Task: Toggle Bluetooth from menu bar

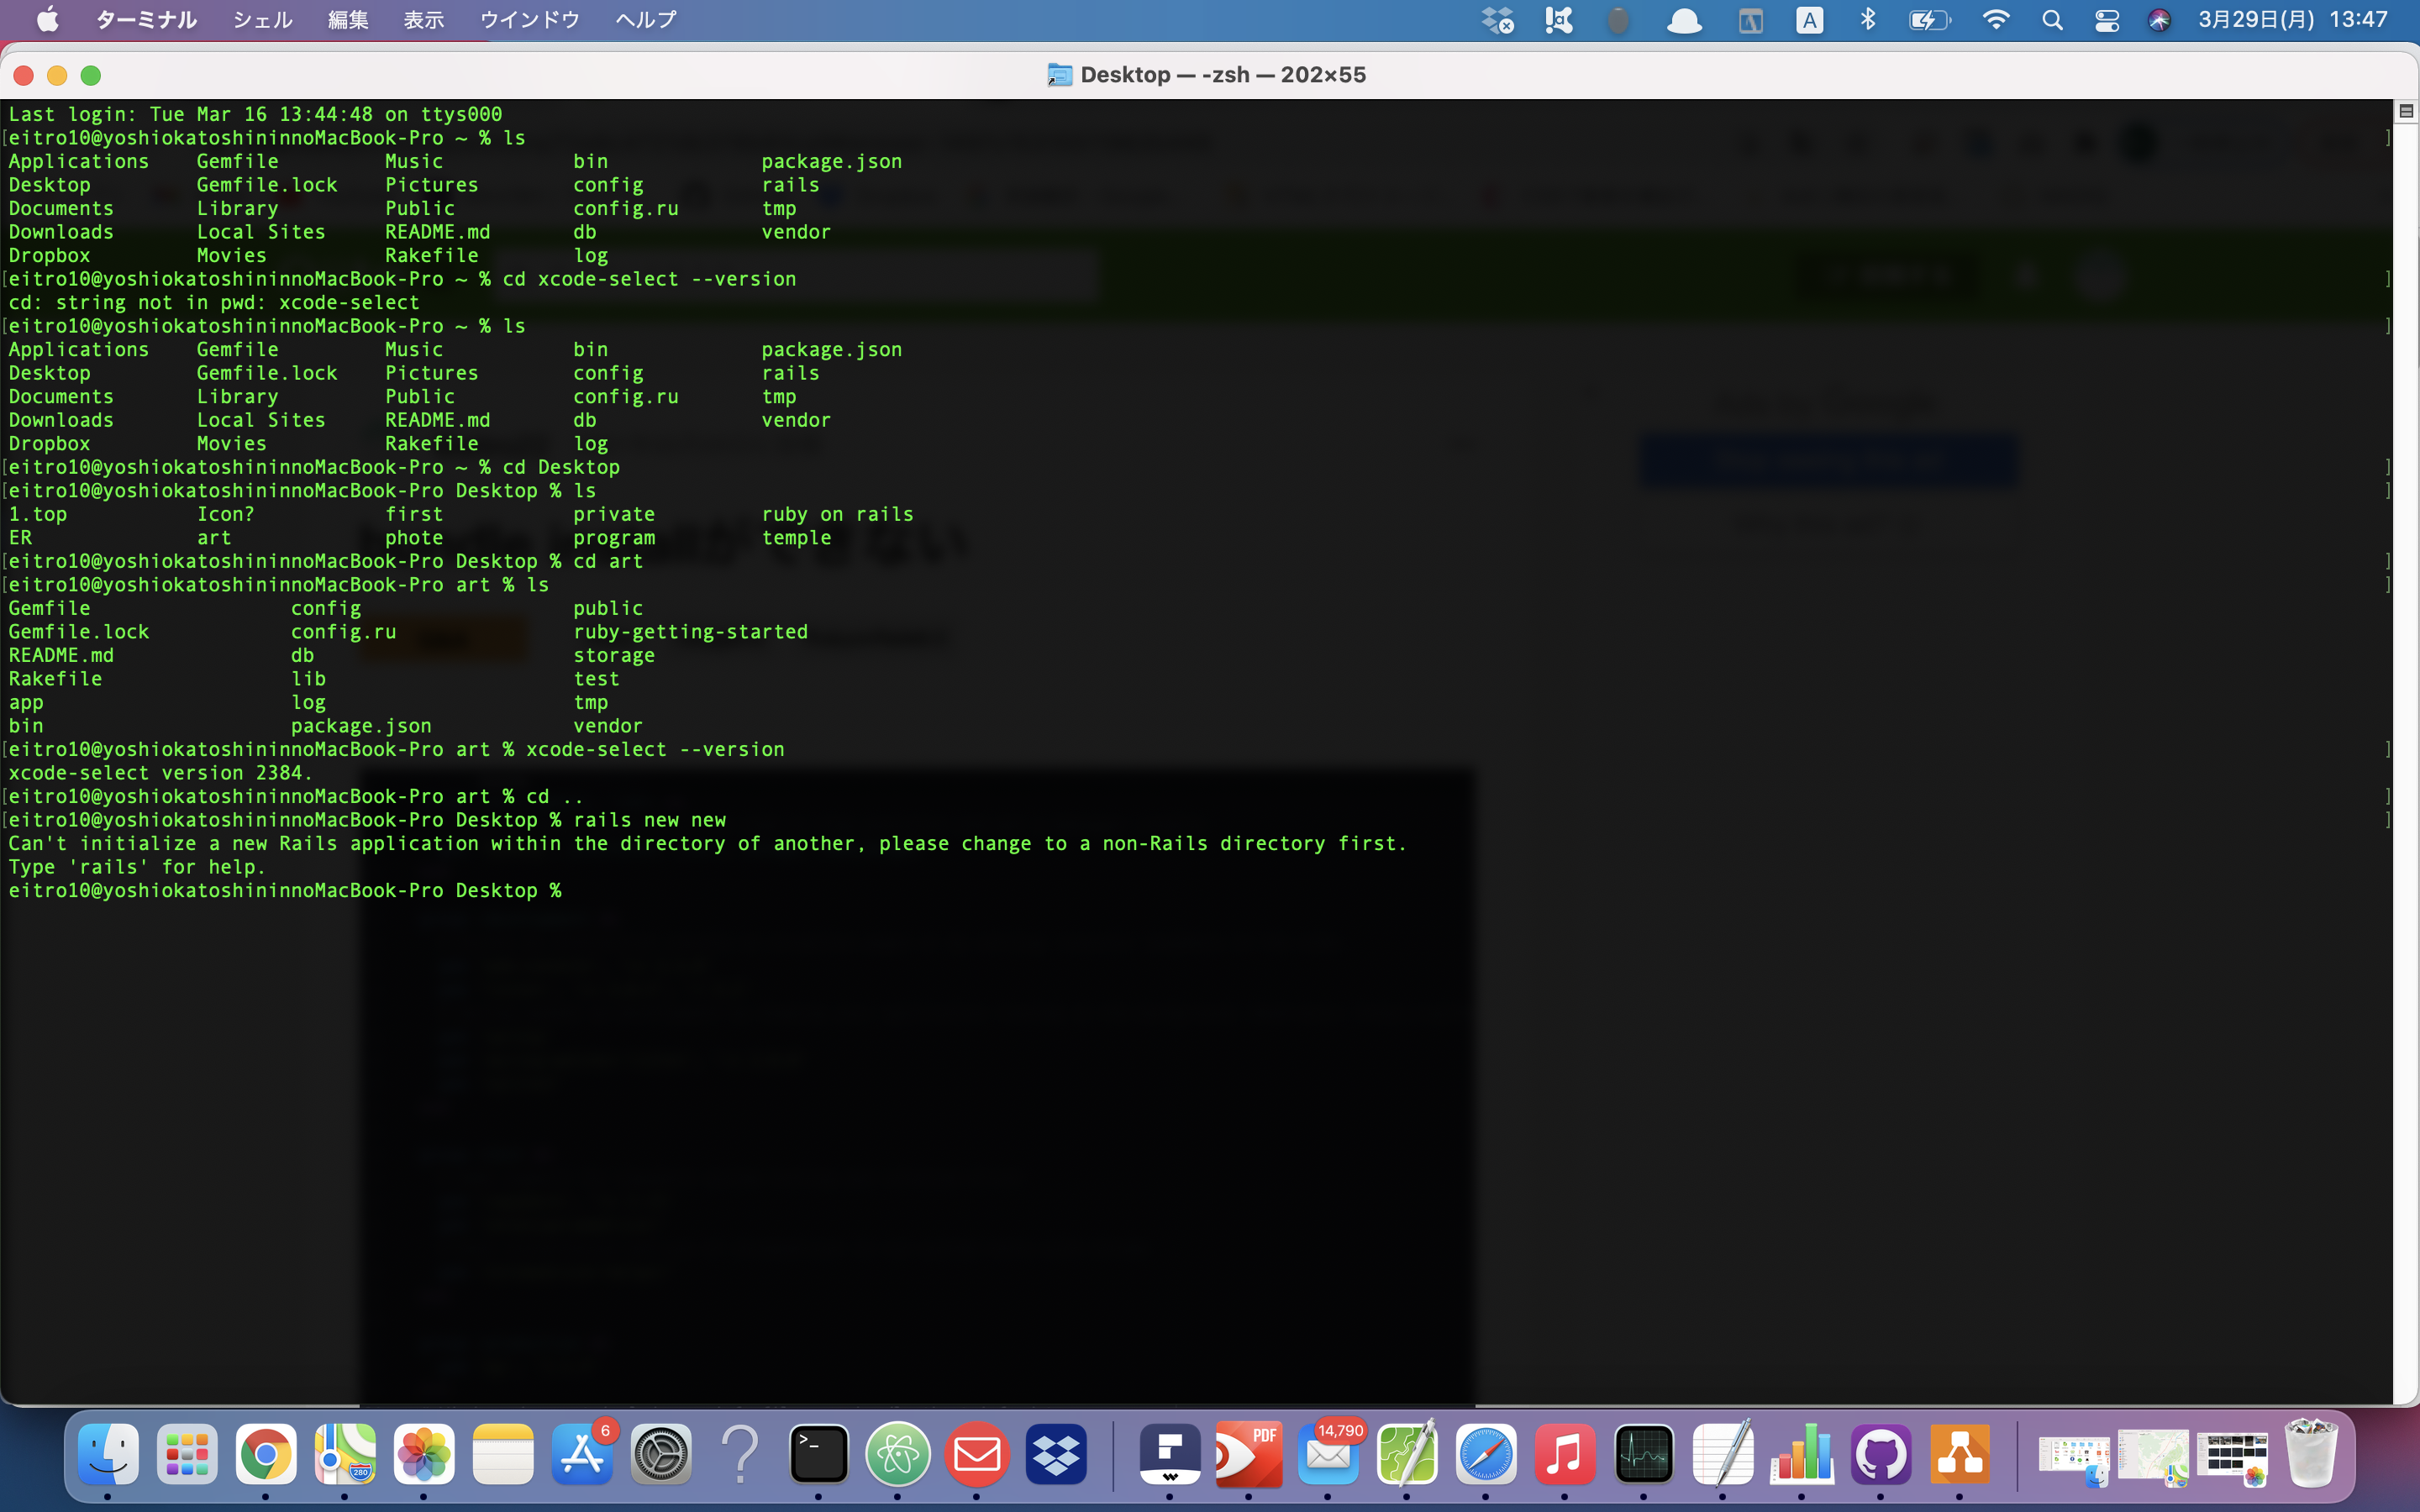Action: [1868, 19]
